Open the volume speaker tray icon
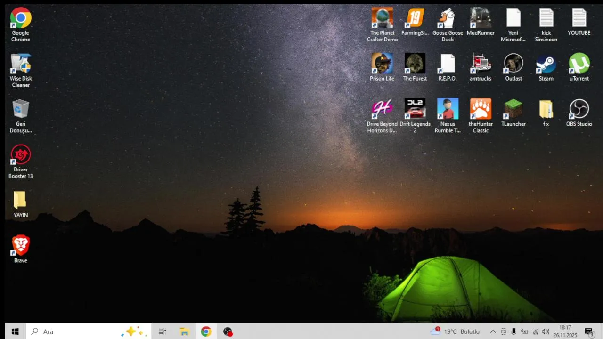Viewport: 603px width, 339px height. (x=546, y=331)
